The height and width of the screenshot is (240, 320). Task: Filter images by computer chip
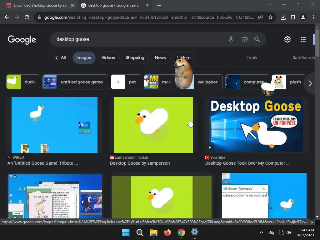[247, 82]
